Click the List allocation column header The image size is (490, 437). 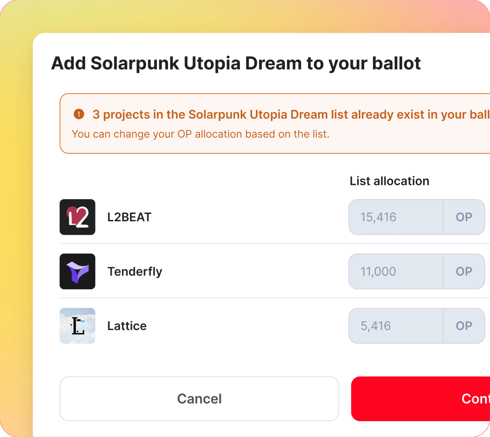click(389, 181)
